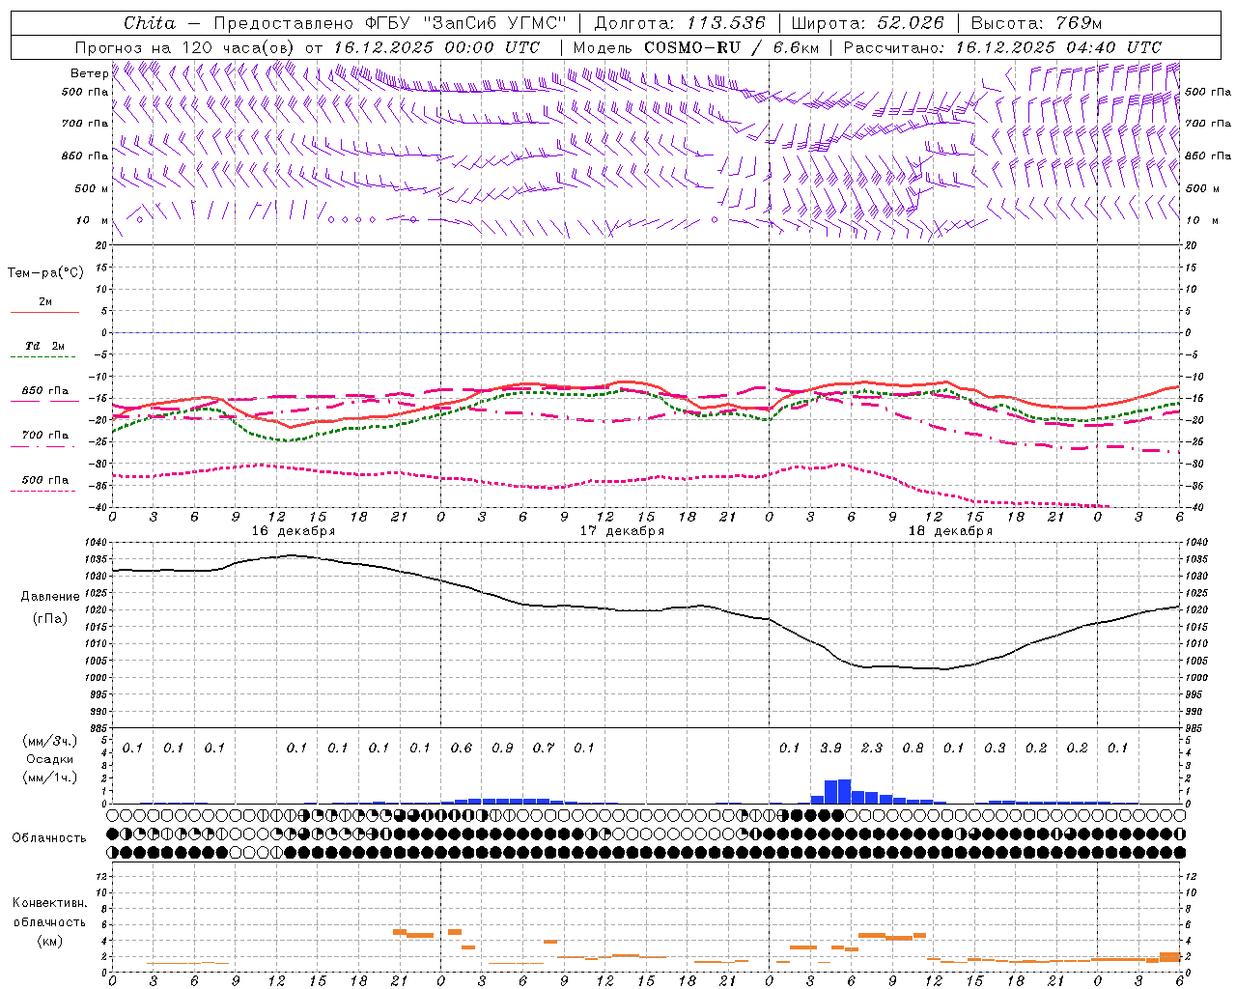Click the "850 гПа" temperature legend entry

tap(44, 391)
